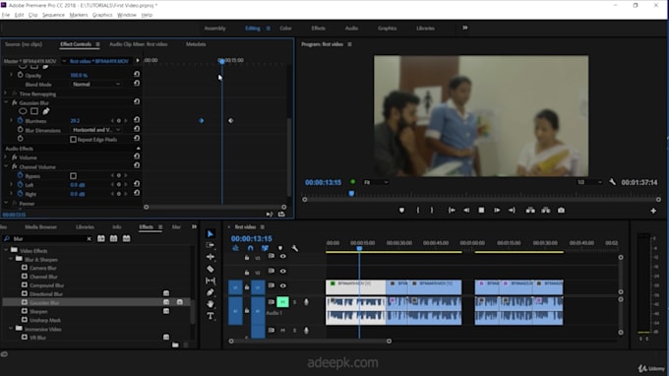The height and width of the screenshot is (376, 669).
Task: Reset the Blurriness parameter
Action: [137, 120]
